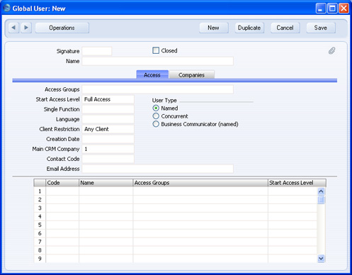This screenshot has width=352, height=275.
Task: Click the globe icon in the title bar
Action: 6,8
